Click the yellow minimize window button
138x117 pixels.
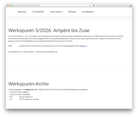pos(10,5)
